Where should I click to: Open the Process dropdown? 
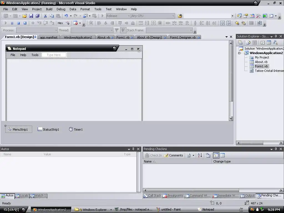click(x=56, y=30)
